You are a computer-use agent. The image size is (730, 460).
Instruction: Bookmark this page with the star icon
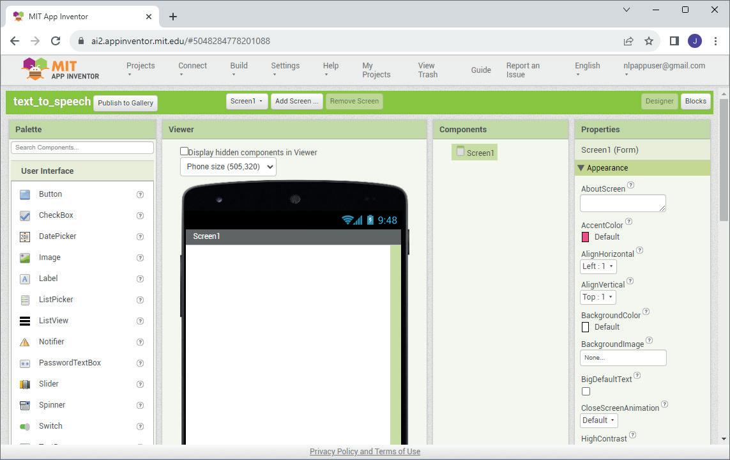pyautogui.click(x=649, y=41)
